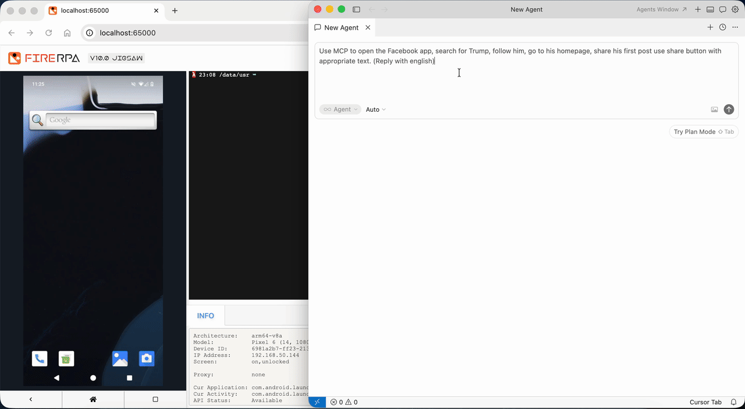Open the more options ellipsis menu
The image size is (745, 409).
pyautogui.click(x=735, y=27)
